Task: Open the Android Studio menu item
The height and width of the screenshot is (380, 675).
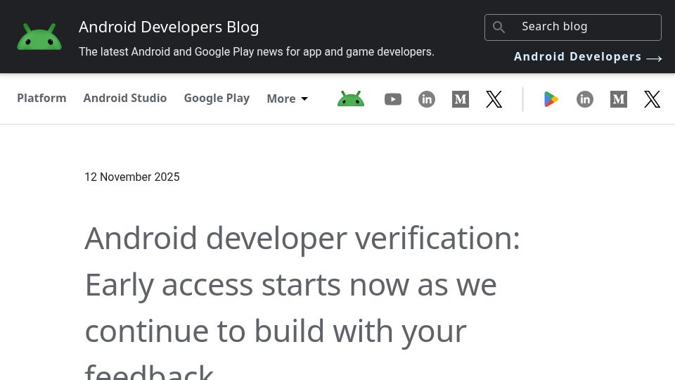Action: [125, 99]
